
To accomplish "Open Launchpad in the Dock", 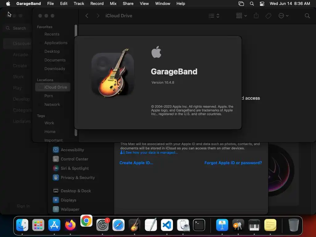I will (38, 225).
